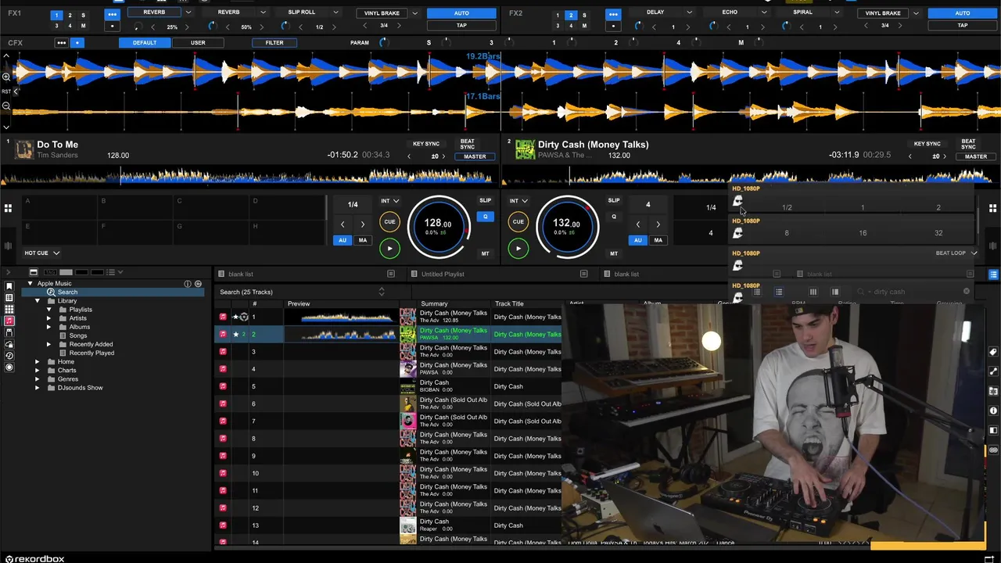Viewport: 1001px width, 563px height.
Task: Toggle SLIP mode on deck 2
Action: pos(614,201)
